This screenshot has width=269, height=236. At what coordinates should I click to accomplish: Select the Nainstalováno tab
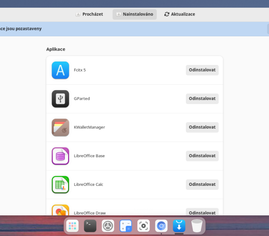pyautogui.click(x=134, y=14)
